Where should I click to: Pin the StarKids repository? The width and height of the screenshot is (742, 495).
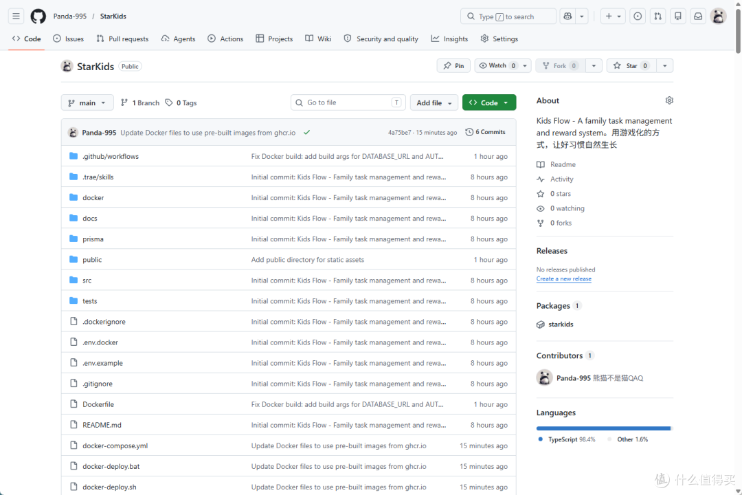453,66
